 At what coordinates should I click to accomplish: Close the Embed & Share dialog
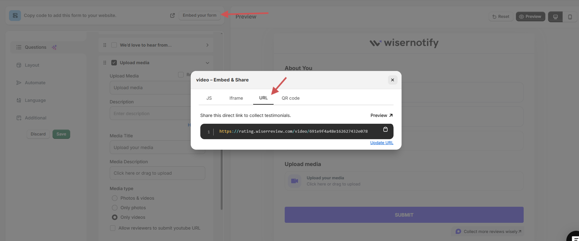point(392,80)
